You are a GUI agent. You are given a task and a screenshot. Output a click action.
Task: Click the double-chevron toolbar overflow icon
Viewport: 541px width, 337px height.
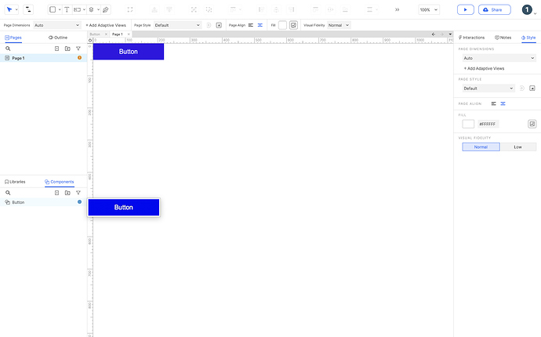click(397, 9)
